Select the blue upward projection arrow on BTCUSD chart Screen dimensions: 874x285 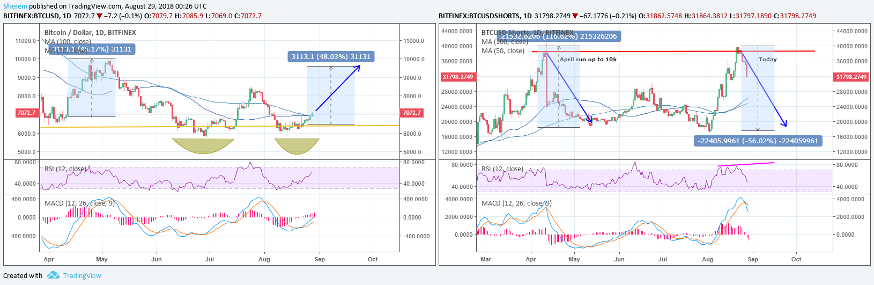pyautogui.click(x=337, y=88)
